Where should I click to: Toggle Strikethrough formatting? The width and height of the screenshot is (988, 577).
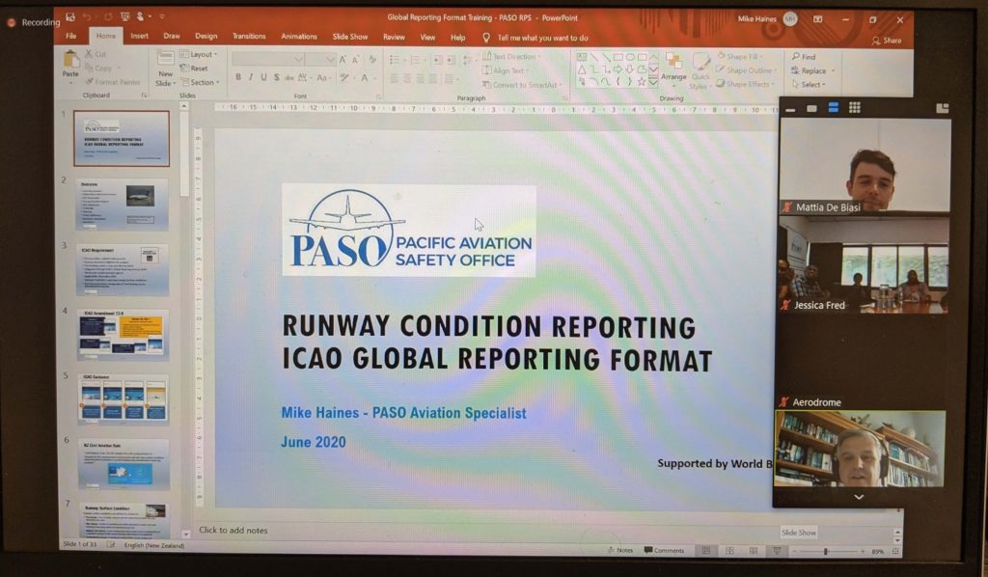(289, 77)
